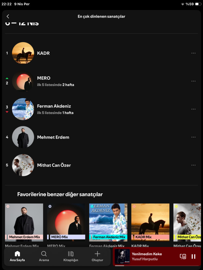
Task: Tap the Oluştur tab
Action: pyautogui.click(x=97, y=256)
